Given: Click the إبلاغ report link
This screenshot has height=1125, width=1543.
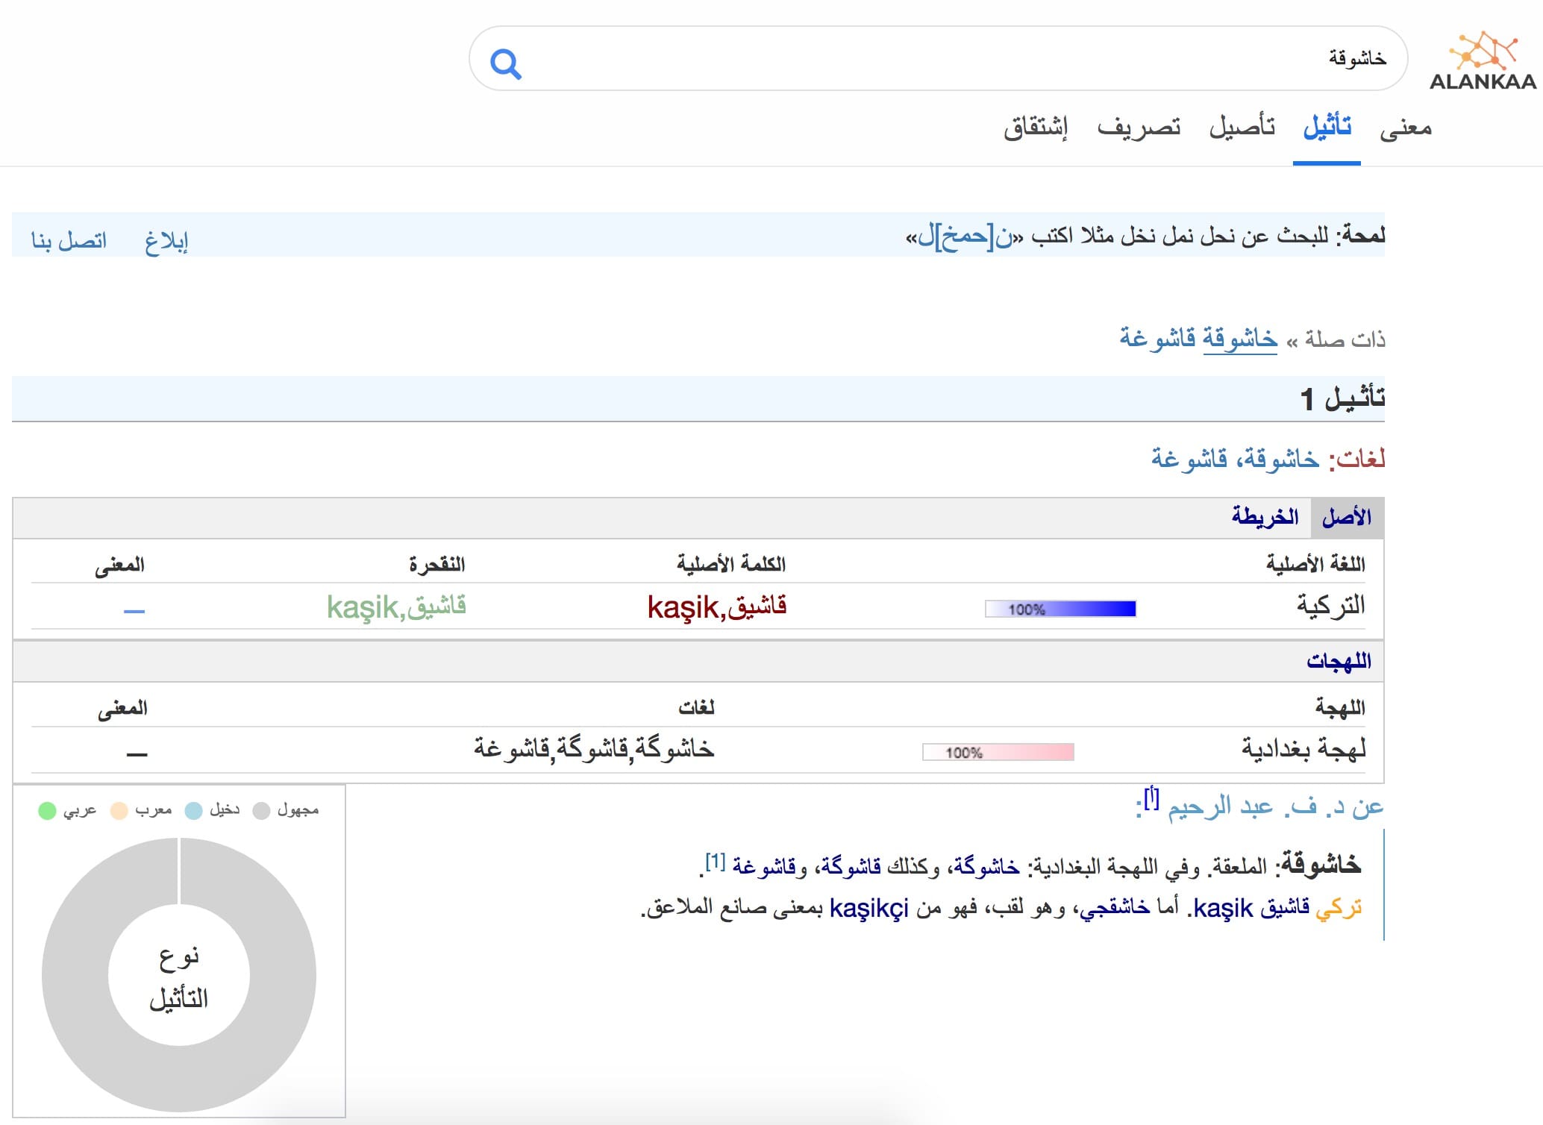Looking at the screenshot, I should pos(166,240).
